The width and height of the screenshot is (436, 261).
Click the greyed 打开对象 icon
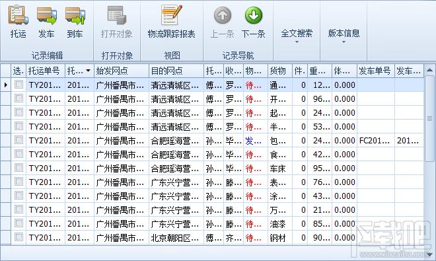pos(116,15)
